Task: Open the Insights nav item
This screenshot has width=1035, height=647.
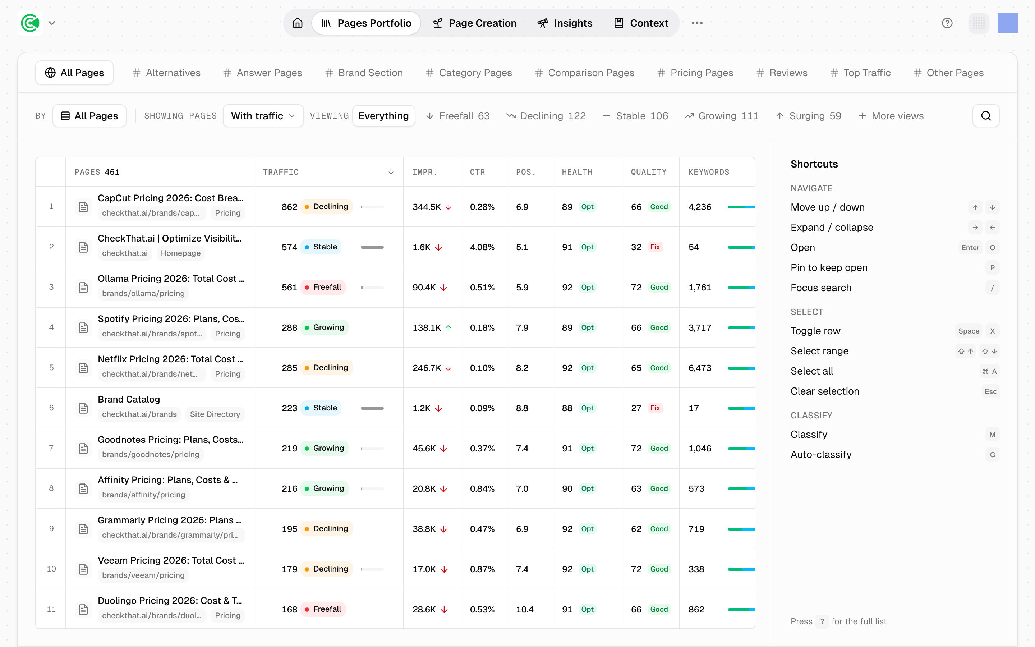Action: coord(565,23)
